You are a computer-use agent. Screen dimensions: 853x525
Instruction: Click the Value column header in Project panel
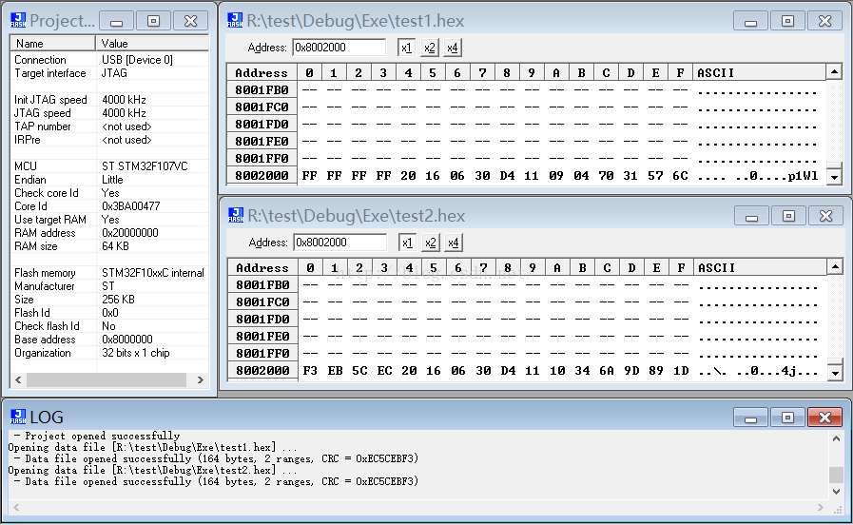point(152,44)
